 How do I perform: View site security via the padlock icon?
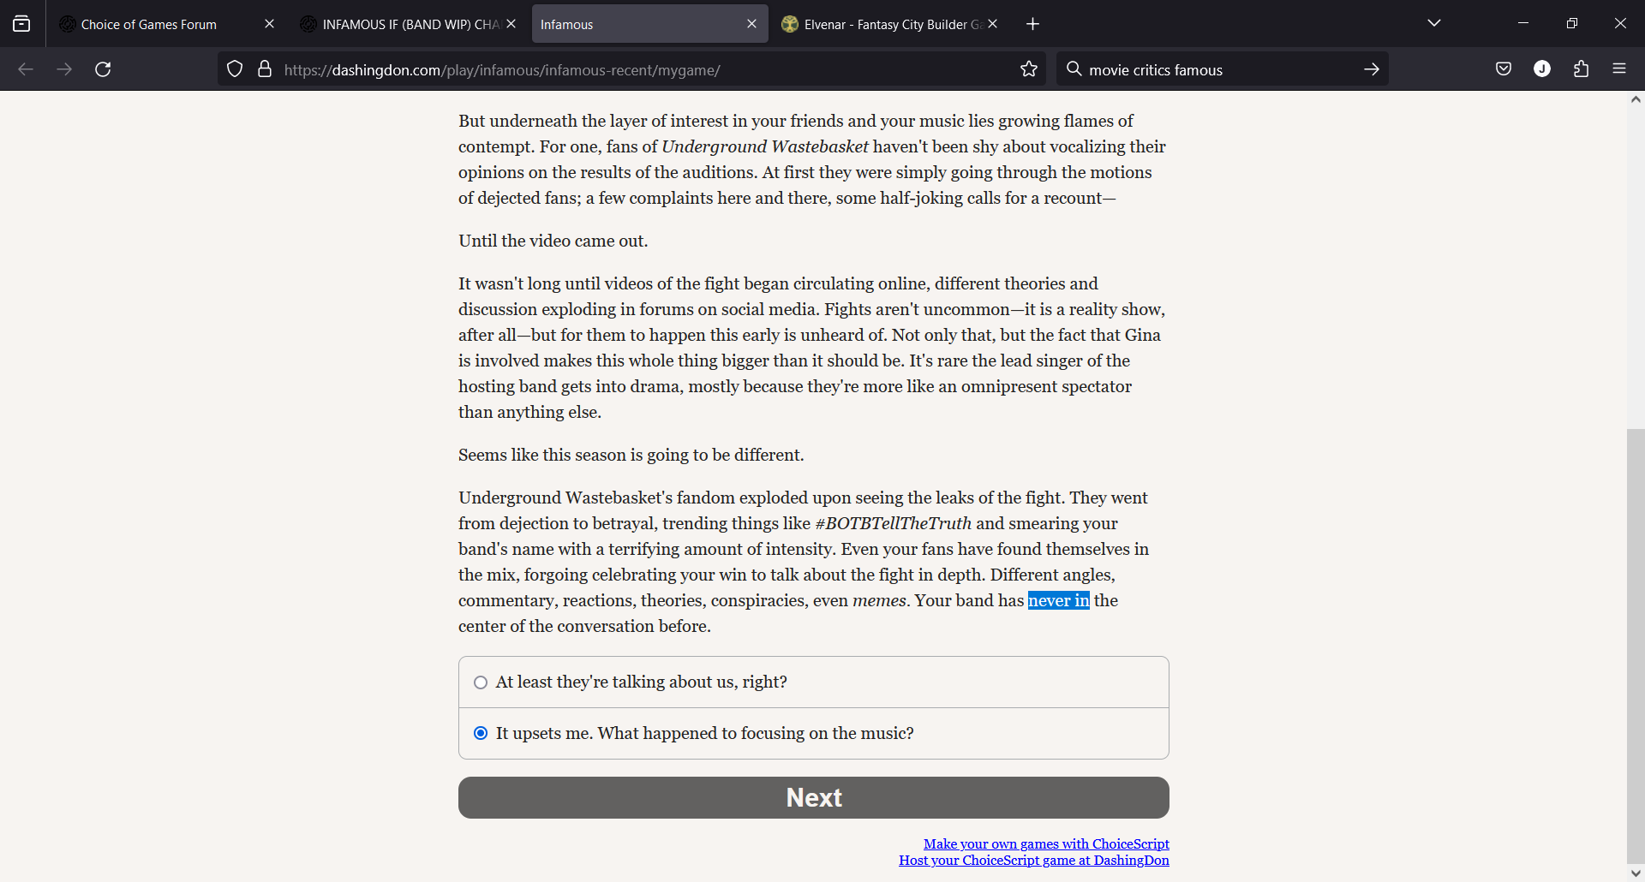click(265, 69)
